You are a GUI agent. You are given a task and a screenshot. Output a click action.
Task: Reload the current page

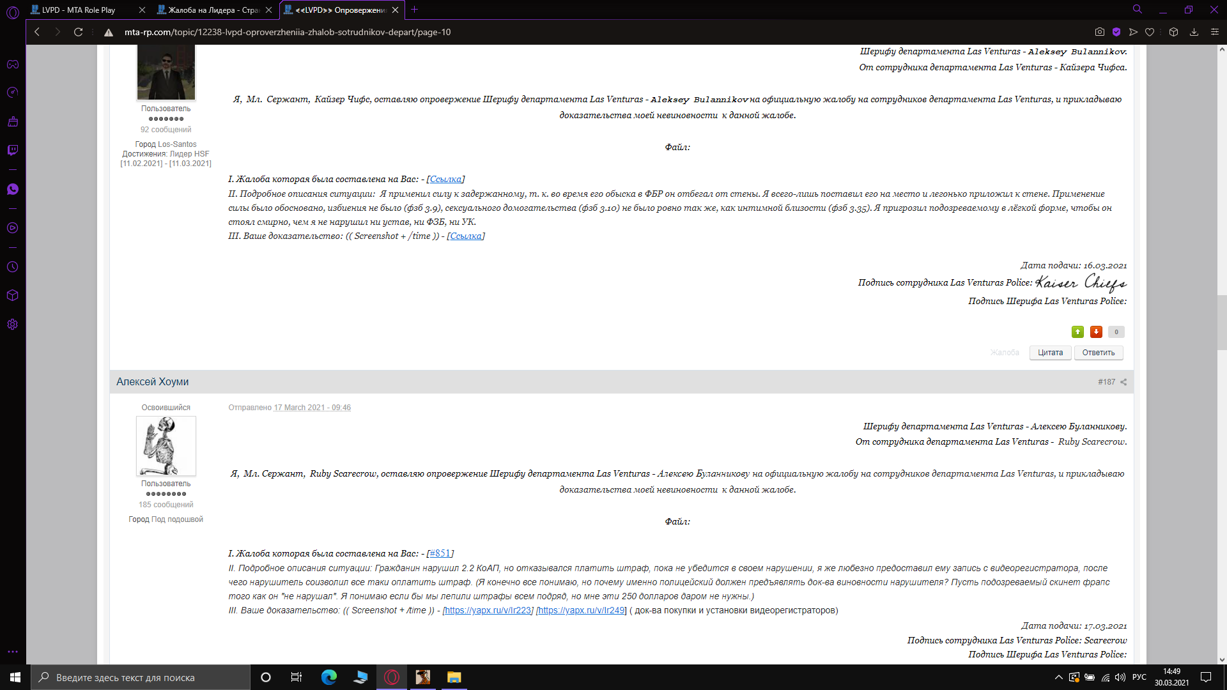(x=78, y=32)
